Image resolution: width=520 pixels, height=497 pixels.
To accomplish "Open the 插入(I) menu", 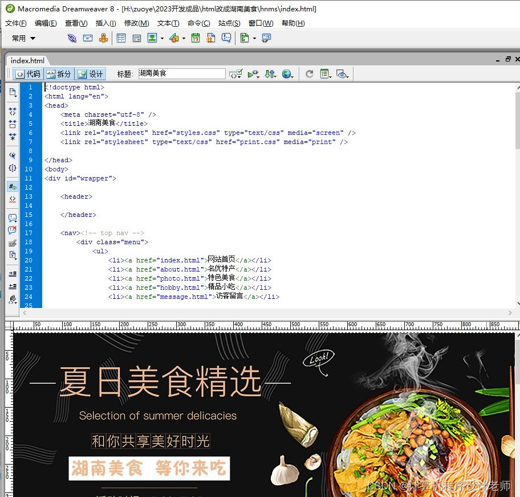I will point(106,23).
